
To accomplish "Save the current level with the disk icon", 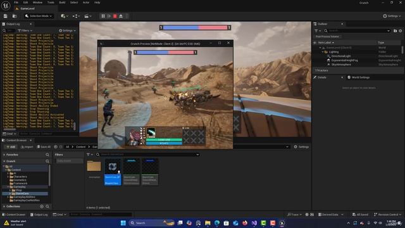I will coord(6,16).
